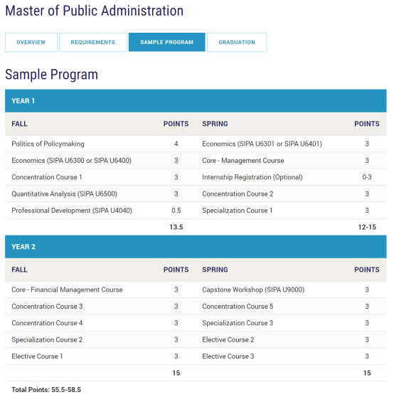Click the 12-15 spring total
394x402 pixels.
point(367,227)
